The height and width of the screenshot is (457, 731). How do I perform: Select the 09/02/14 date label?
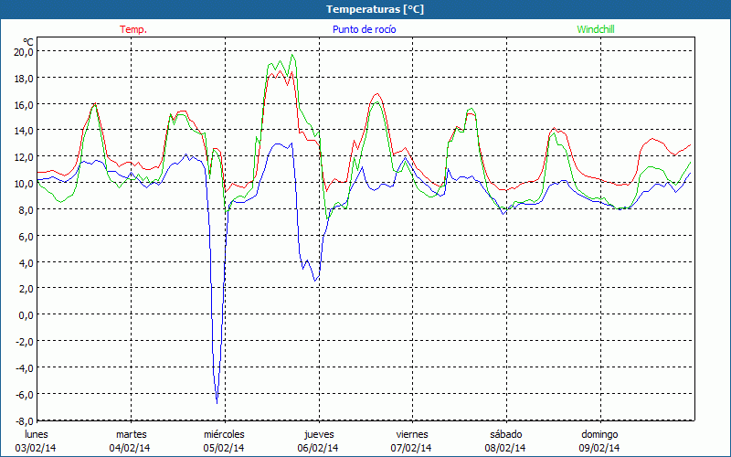pos(599,448)
